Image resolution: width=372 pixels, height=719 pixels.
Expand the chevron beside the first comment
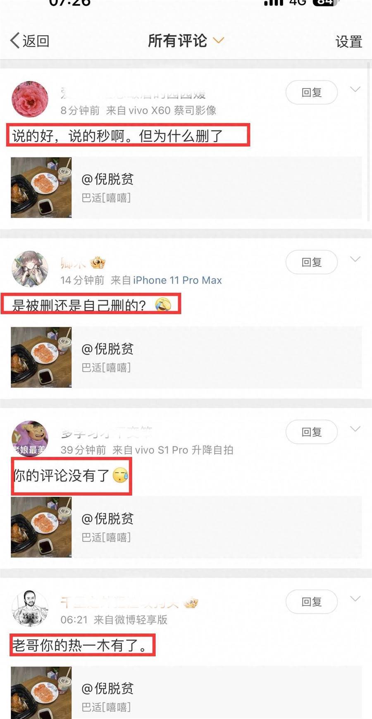355,89
